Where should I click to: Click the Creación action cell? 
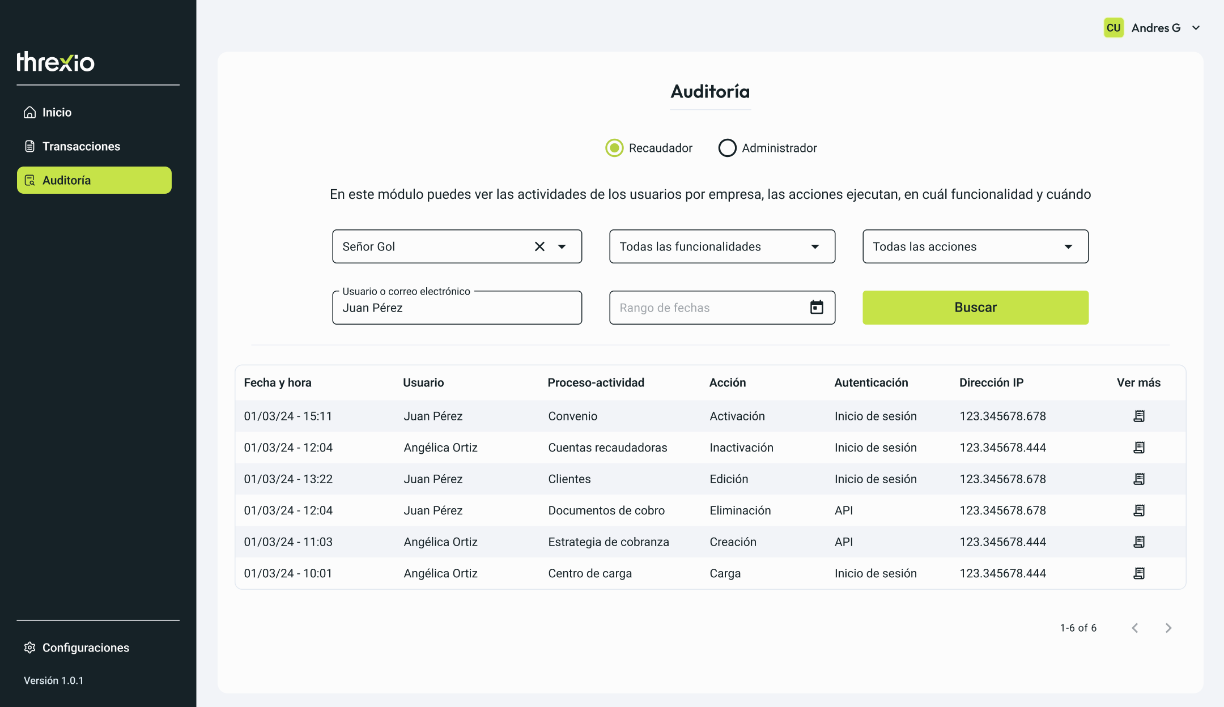point(733,542)
